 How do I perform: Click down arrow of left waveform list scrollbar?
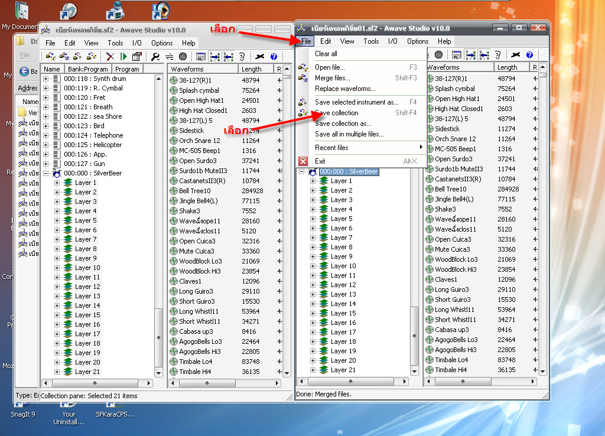tap(287, 373)
